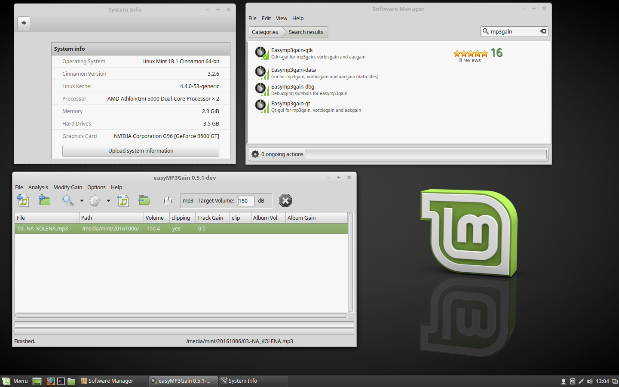The width and height of the screenshot is (619, 387).
Task: Click the user icon in the system tray
Action: click(x=564, y=381)
